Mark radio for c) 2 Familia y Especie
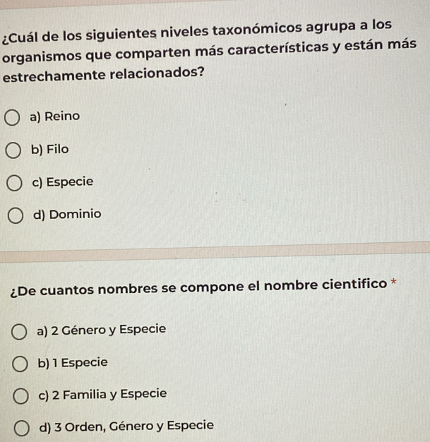Screen dimensions: 430x442 point(20,396)
